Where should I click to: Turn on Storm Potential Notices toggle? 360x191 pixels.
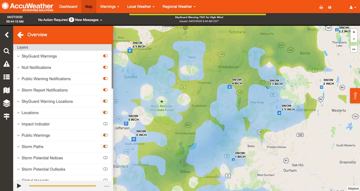pyautogui.click(x=105, y=158)
